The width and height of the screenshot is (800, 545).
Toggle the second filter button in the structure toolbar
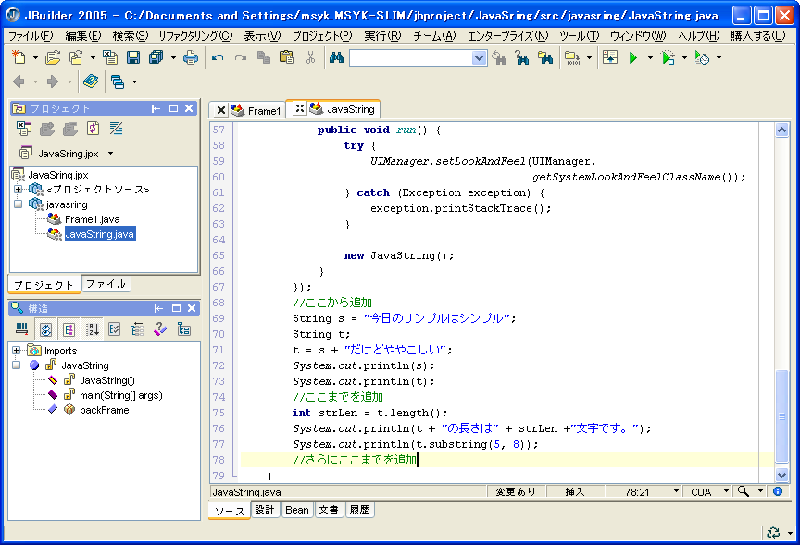coord(44,328)
